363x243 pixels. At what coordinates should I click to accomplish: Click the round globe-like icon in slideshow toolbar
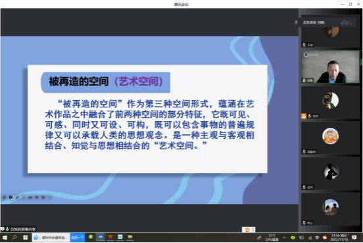tap(43, 198)
